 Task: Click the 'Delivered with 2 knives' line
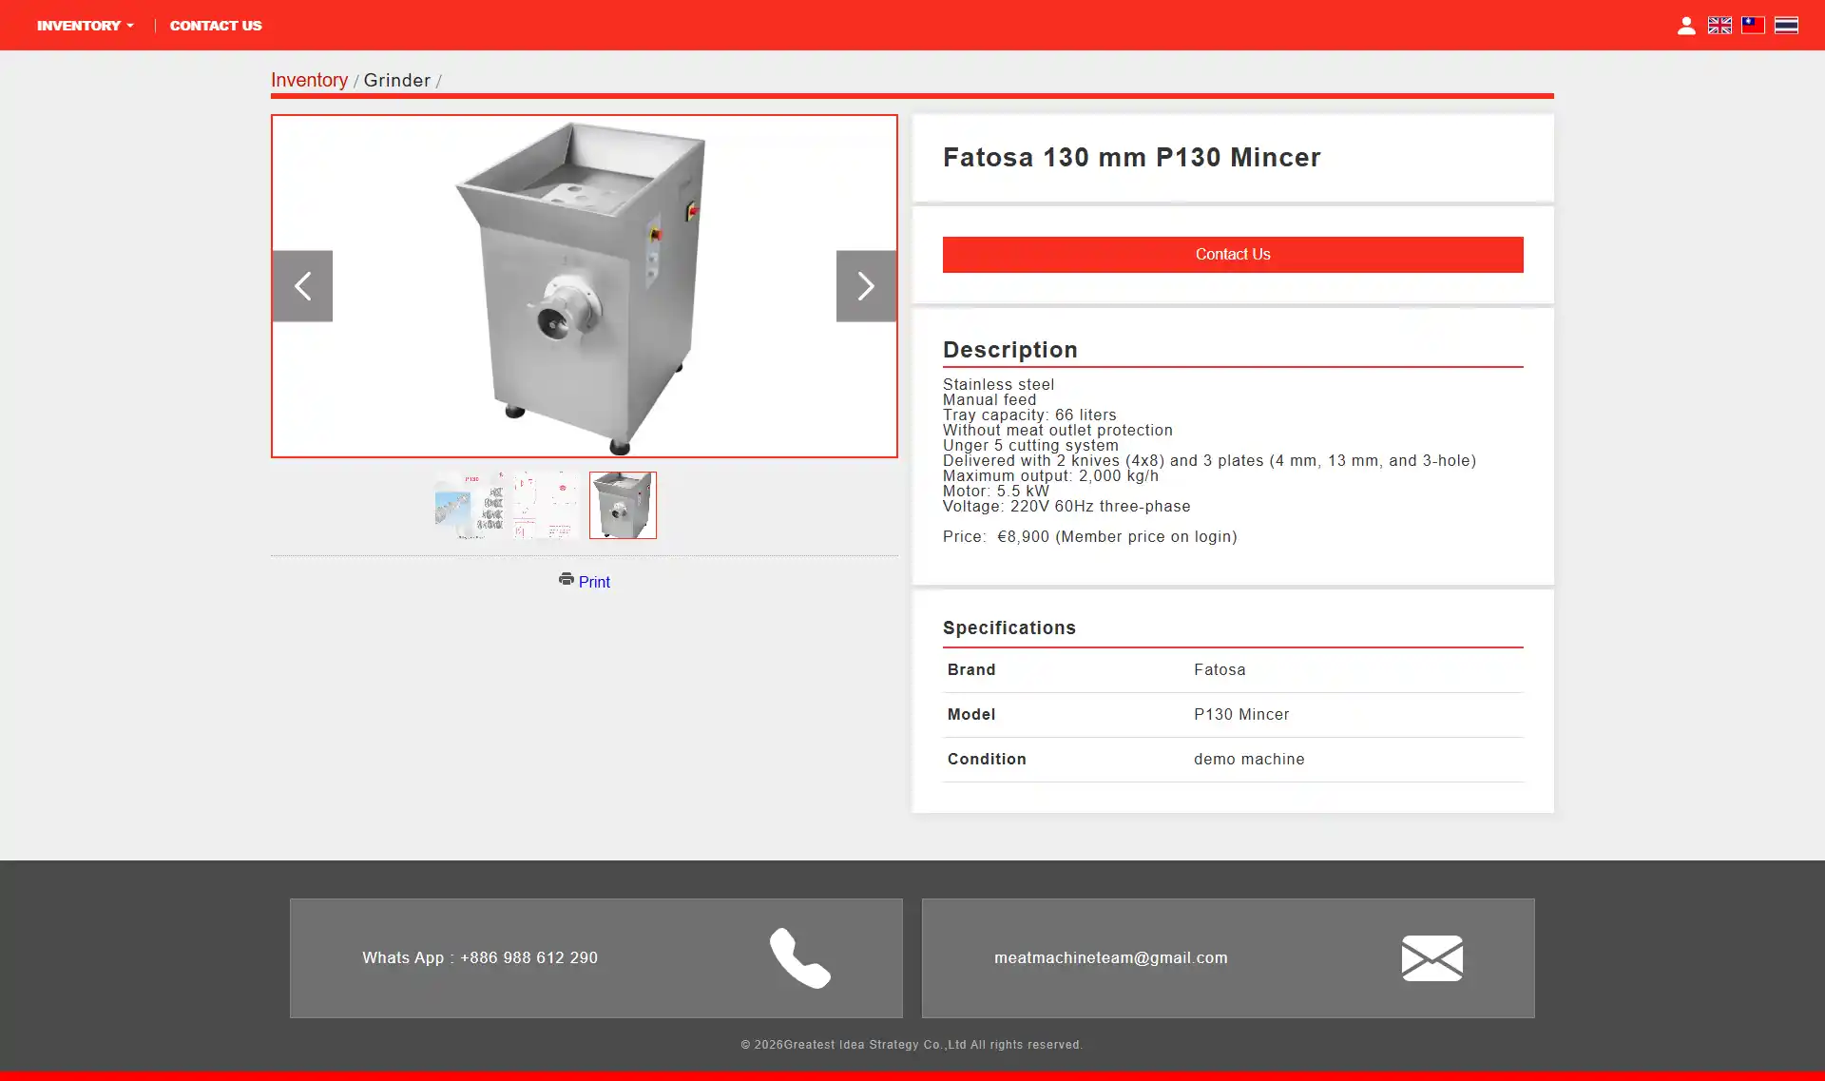pos(1209,461)
